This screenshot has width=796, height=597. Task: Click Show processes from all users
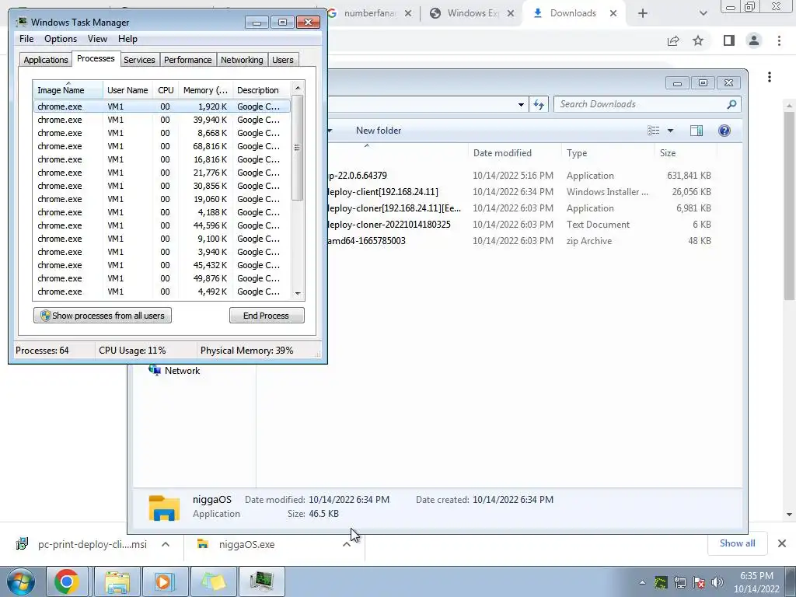coord(103,316)
